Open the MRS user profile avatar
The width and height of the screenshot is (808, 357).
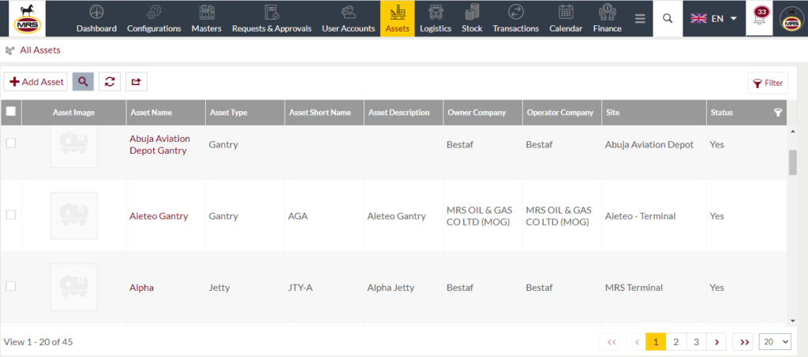tap(792, 19)
